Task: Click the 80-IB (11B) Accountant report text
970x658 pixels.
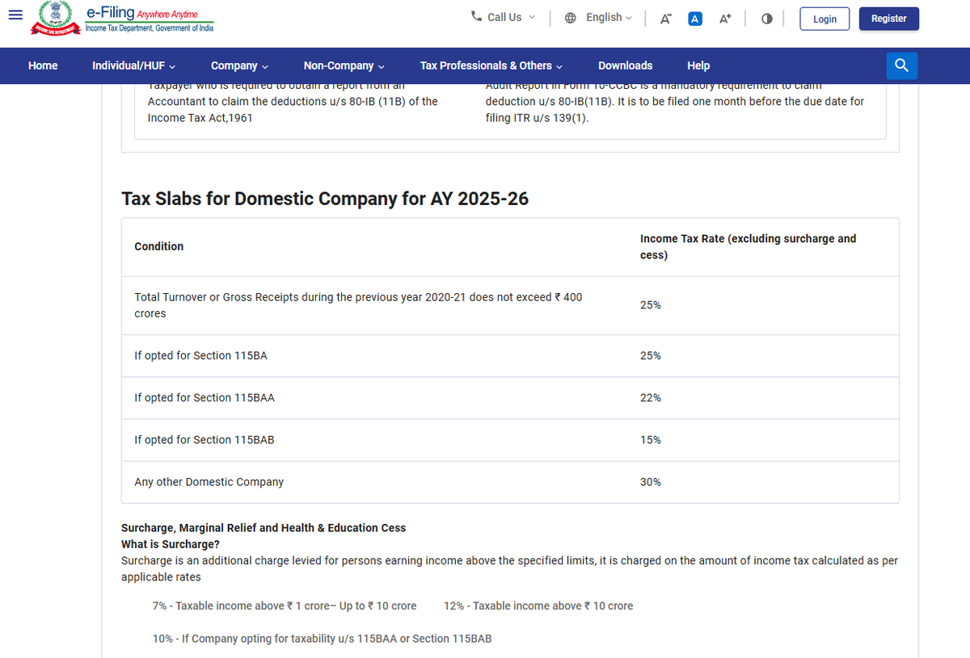Action: click(x=293, y=102)
